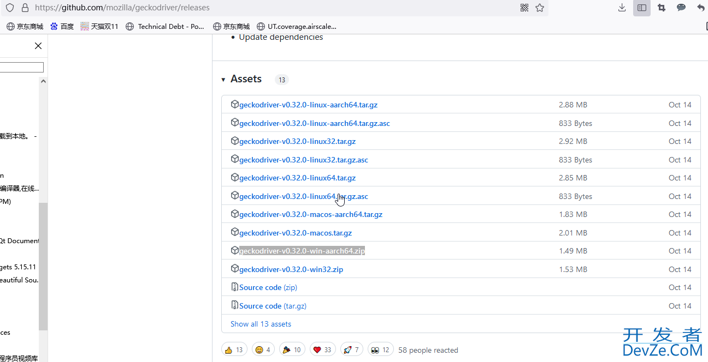The image size is (708, 362).
Task: Click the 833 Bytes size for linux32.tar.gz.asc
Action: coord(576,160)
